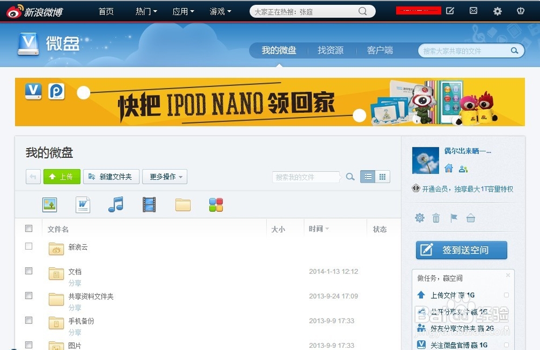Expand the 应用 dropdown menu
Screen dimensions: 540x350
point(183,11)
